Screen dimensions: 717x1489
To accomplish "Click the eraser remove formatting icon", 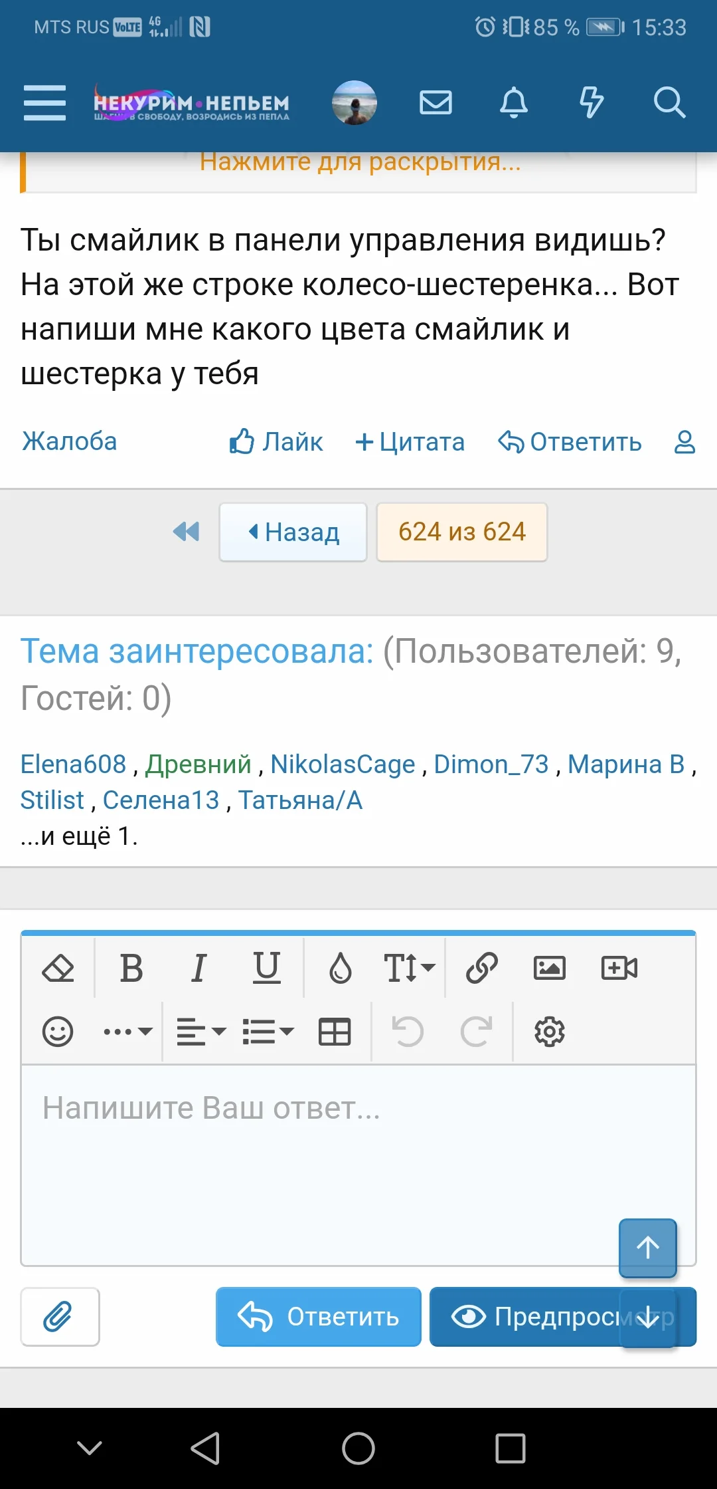I will pyautogui.click(x=58, y=968).
